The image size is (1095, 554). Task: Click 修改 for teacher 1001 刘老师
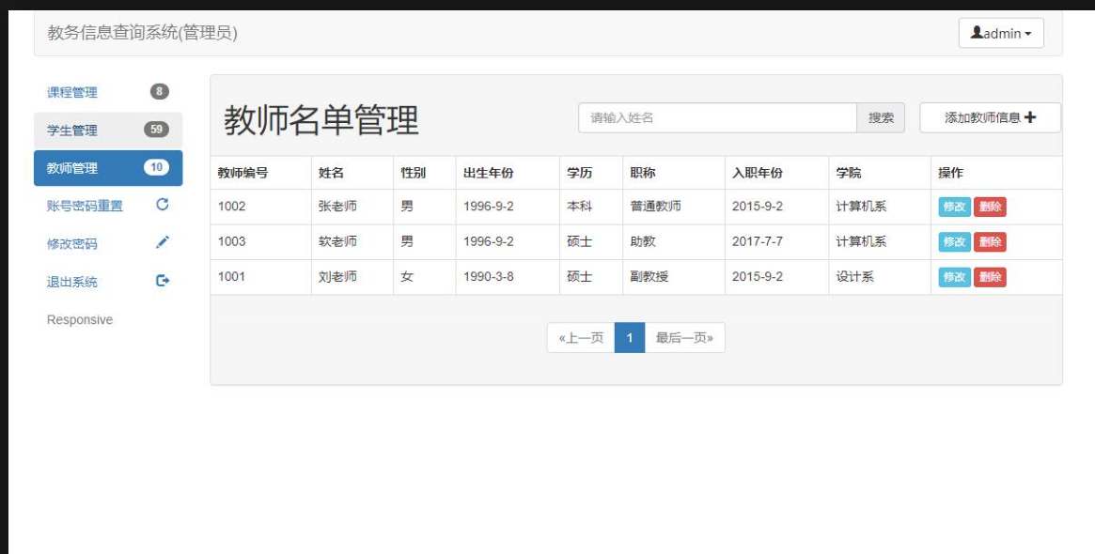point(955,277)
